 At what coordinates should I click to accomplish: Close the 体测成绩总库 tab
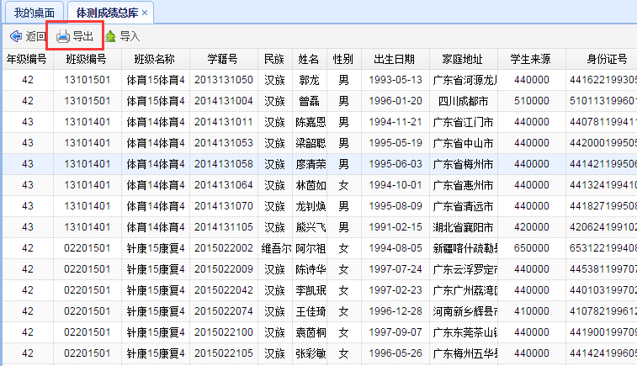tap(145, 13)
